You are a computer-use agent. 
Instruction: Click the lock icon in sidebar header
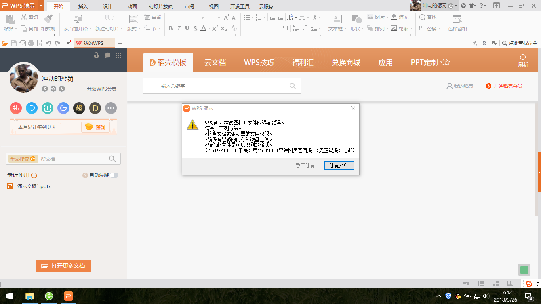point(96,55)
